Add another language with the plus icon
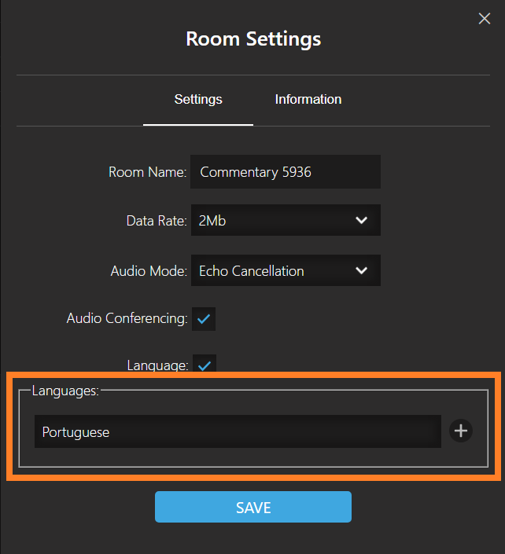 [460, 431]
